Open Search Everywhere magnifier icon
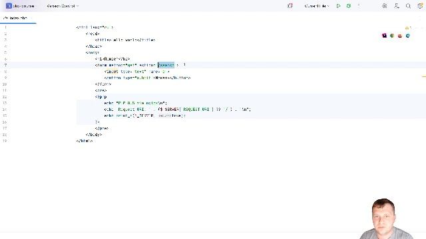 point(408,6)
